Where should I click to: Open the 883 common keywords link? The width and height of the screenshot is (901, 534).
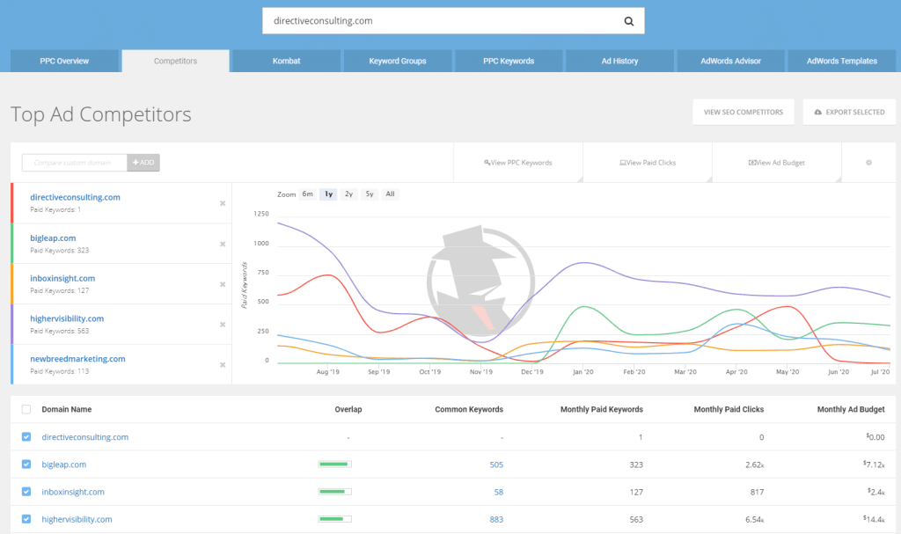(x=496, y=519)
